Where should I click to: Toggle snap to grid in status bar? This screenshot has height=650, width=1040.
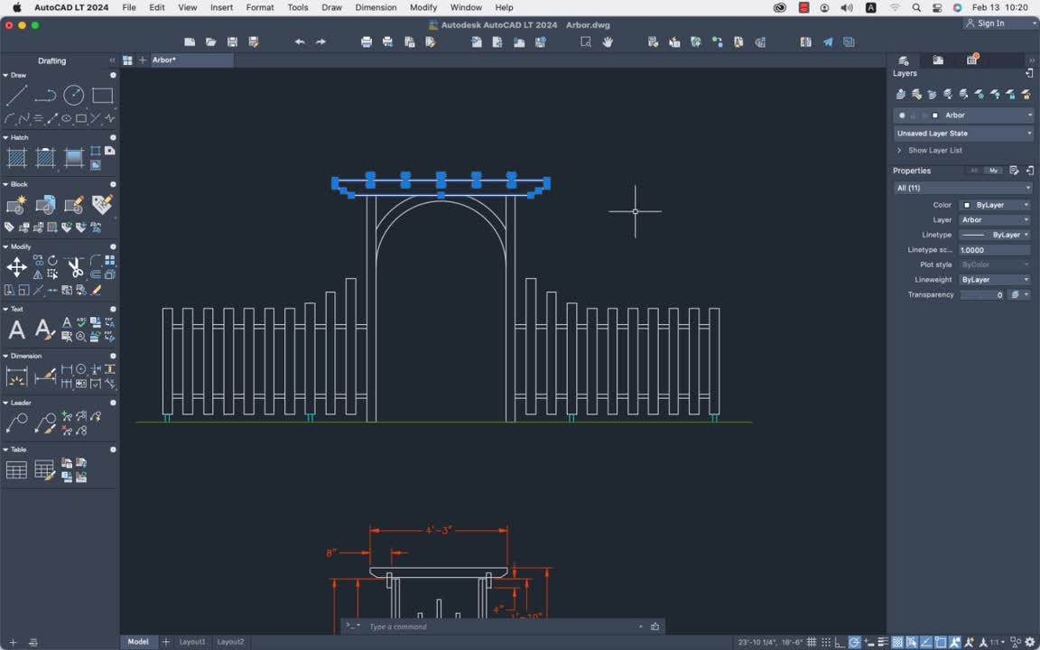826,641
